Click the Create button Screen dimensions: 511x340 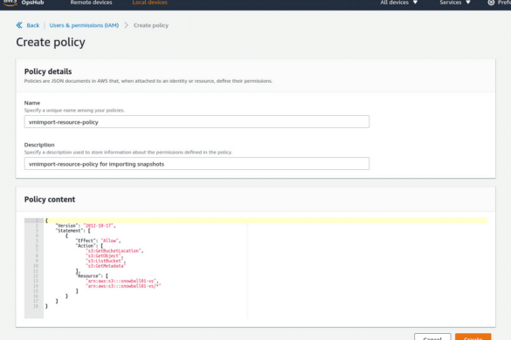[473, 337]
